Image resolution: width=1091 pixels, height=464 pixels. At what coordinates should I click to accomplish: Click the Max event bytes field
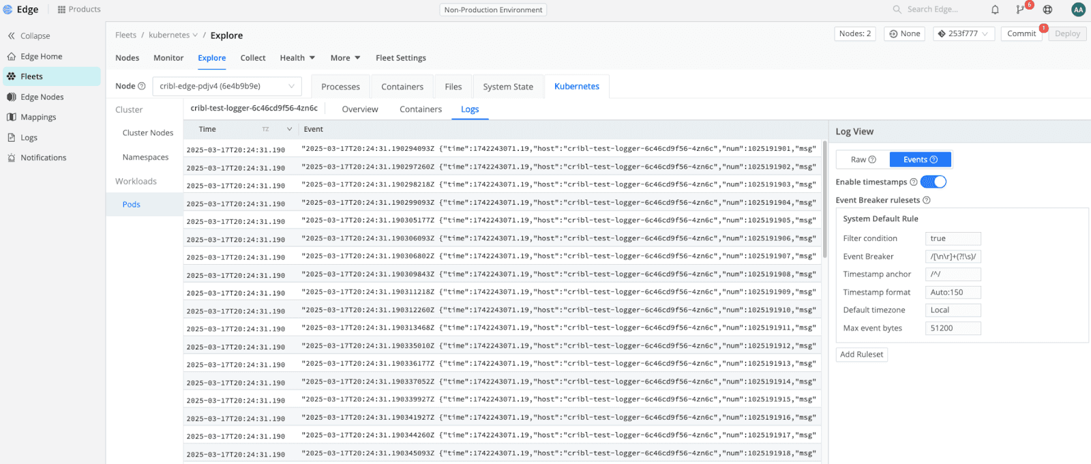click(x=953, y=328)
